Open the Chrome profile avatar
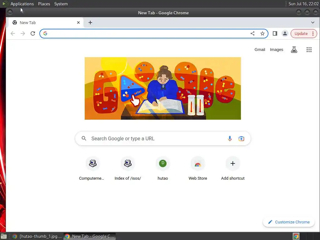This screenshot has height=240, width=320. pos(285,33)
